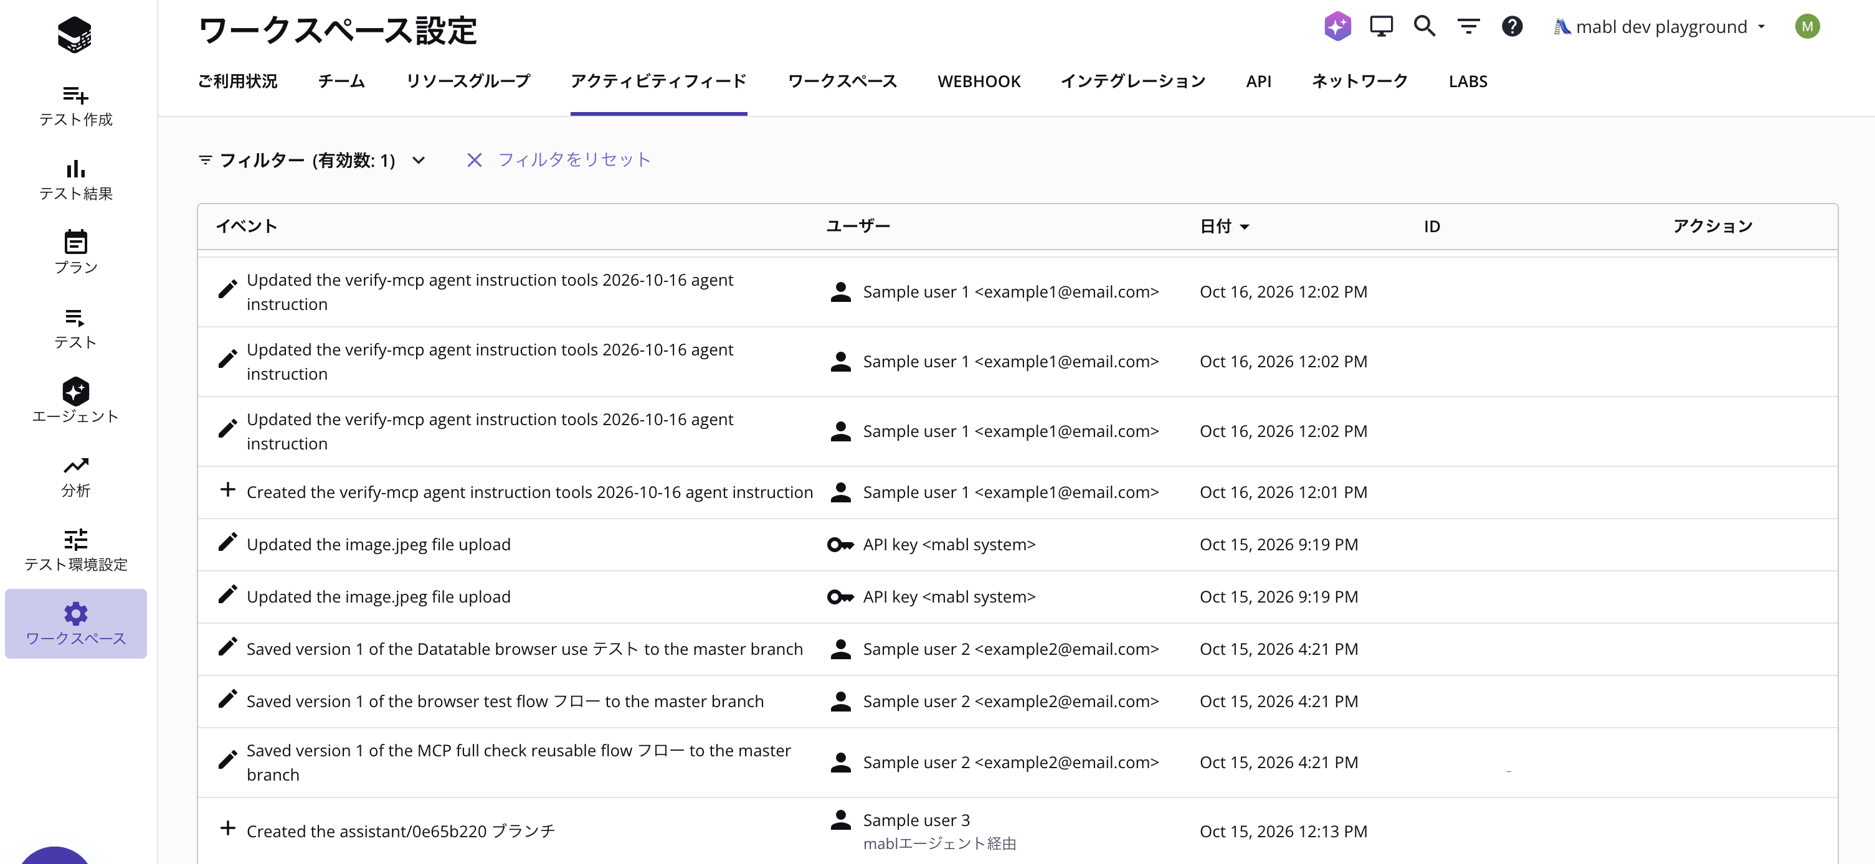
Task: Open テスト環境設定 in sidebar
Action: pos(76,550)
